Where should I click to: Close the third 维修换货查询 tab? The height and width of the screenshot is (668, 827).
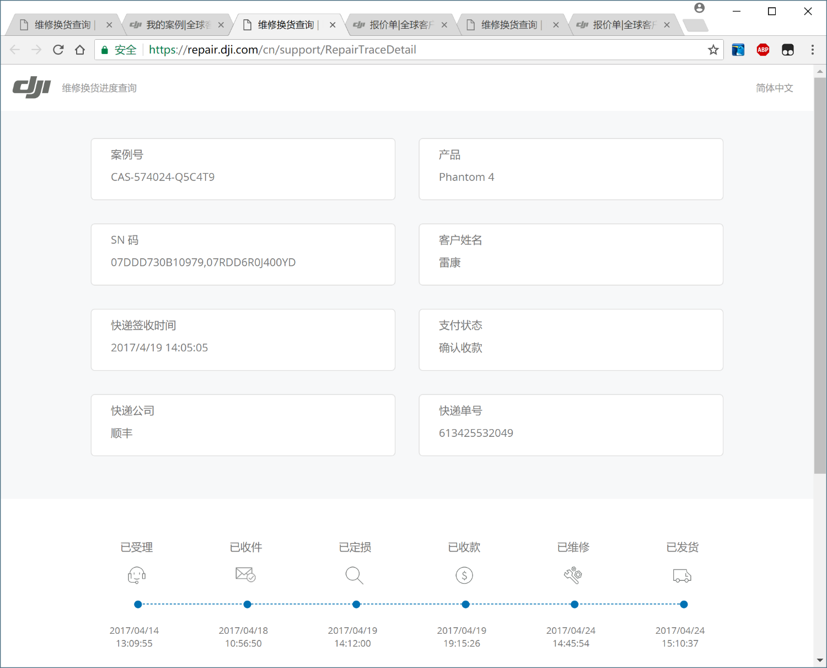(x=556, y=25)
